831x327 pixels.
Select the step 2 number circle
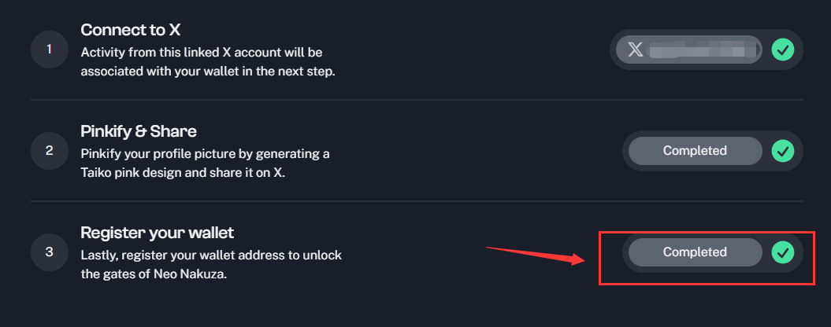pyautogui.click(x=50, y=151)
